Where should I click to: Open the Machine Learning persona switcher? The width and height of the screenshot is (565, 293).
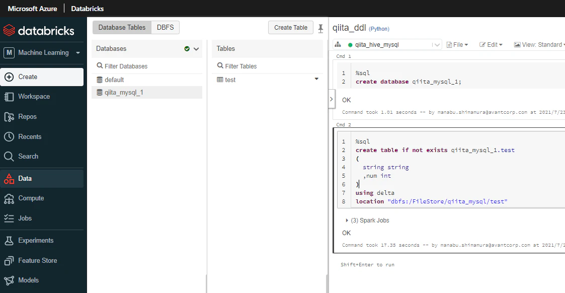click(x=42, y=53)
